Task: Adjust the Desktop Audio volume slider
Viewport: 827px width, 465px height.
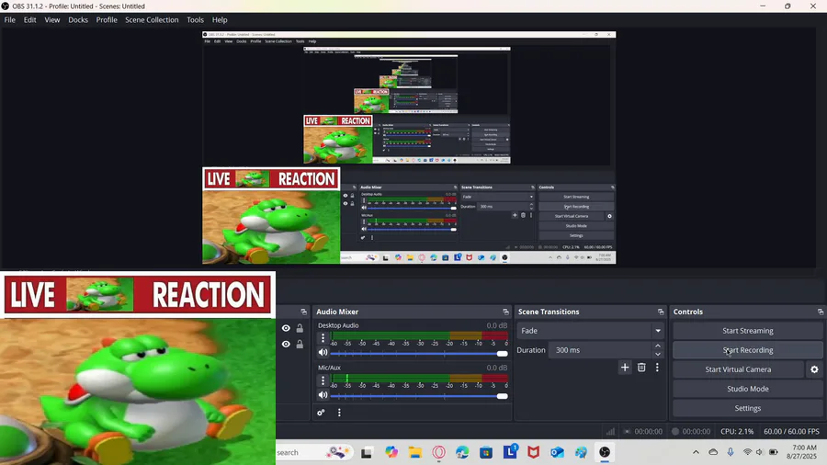Action: [419, 353]
